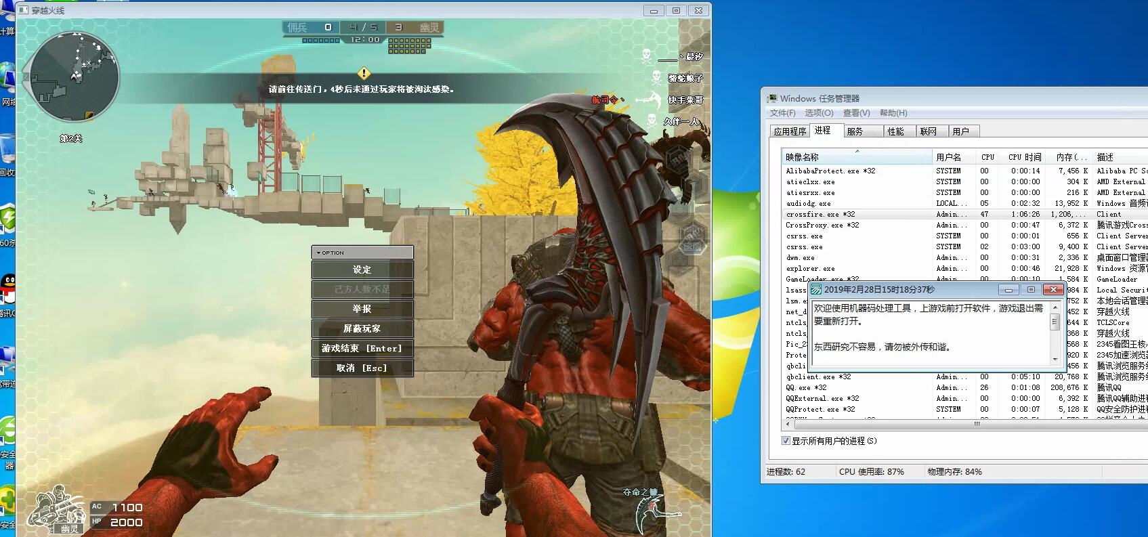
Task: Click the 设定 button in the option menu
Action: 362,270
